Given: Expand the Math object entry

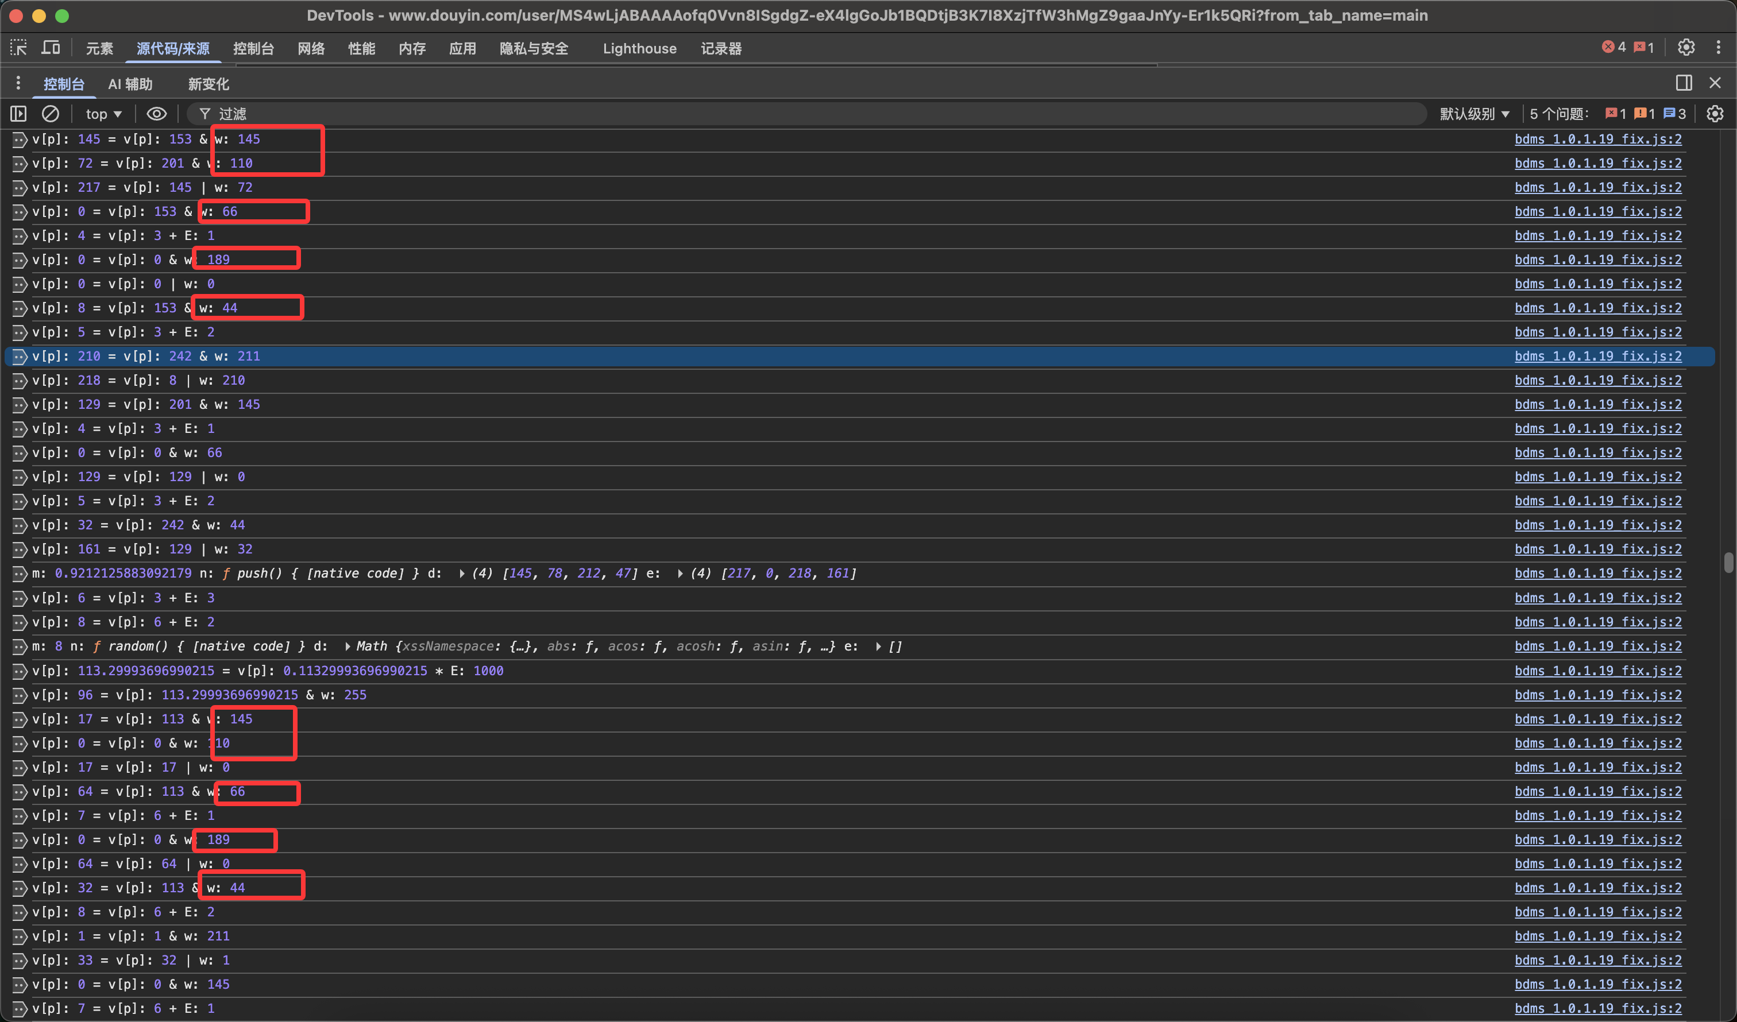Looking at the screenshot, I should point(348,647).
